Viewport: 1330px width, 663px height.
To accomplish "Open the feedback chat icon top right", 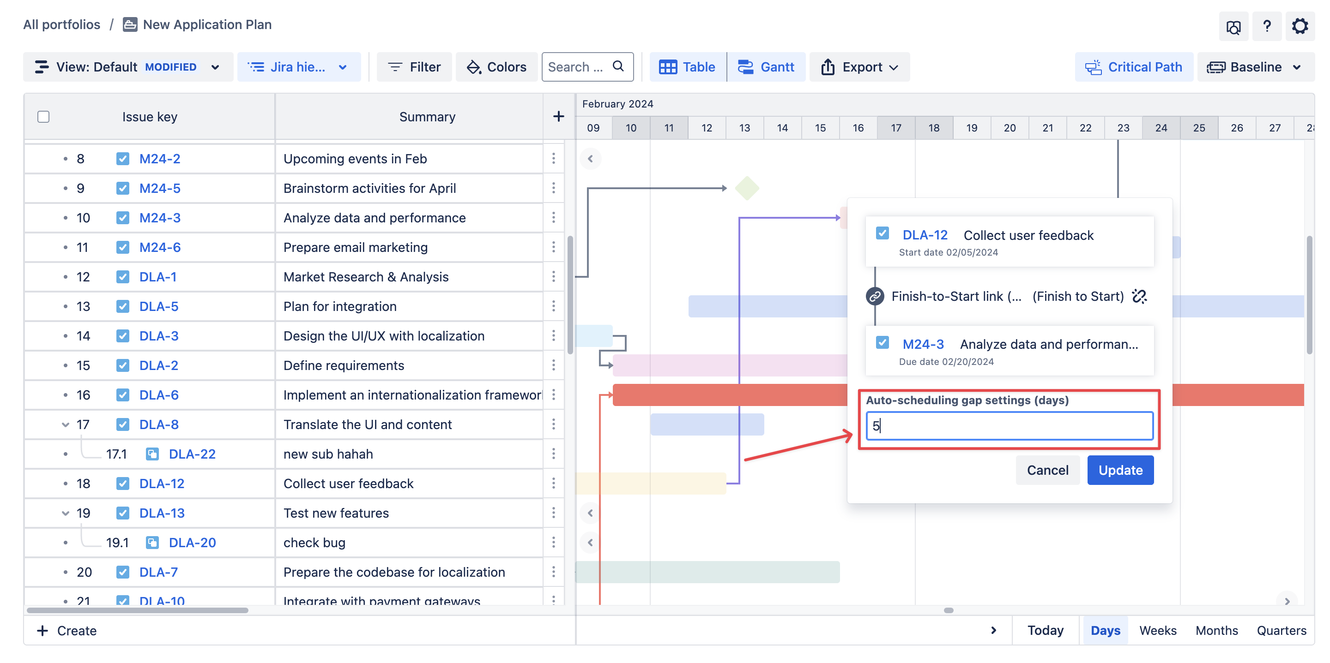I will point(1233,27).
